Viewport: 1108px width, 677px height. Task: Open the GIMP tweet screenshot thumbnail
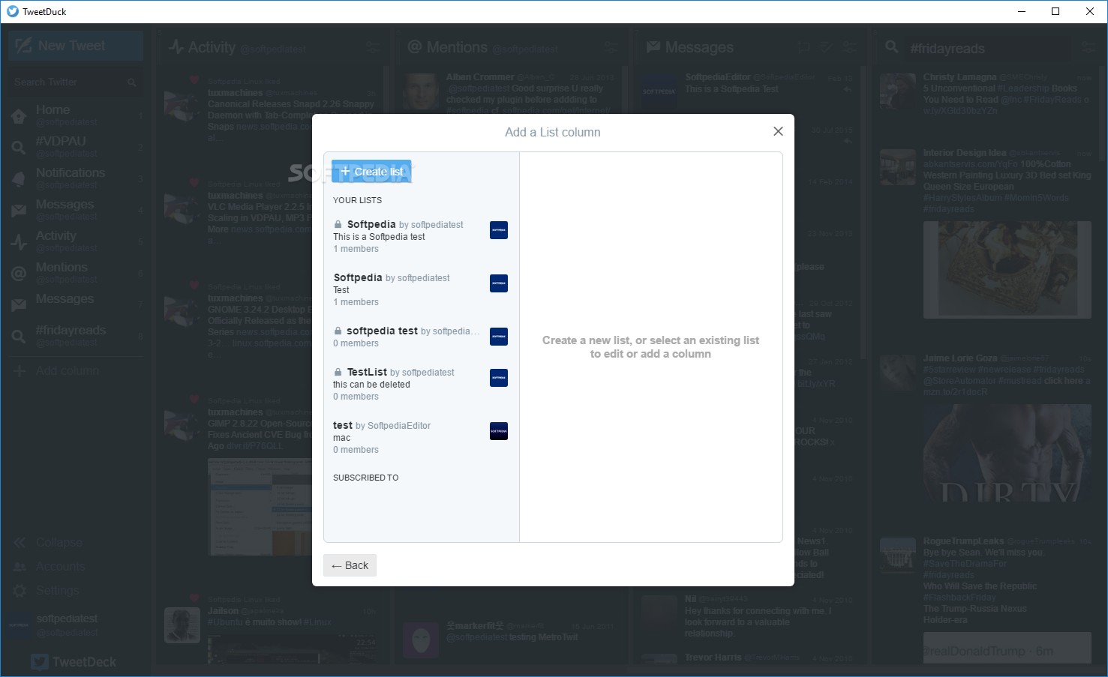[x=260, y=506]
